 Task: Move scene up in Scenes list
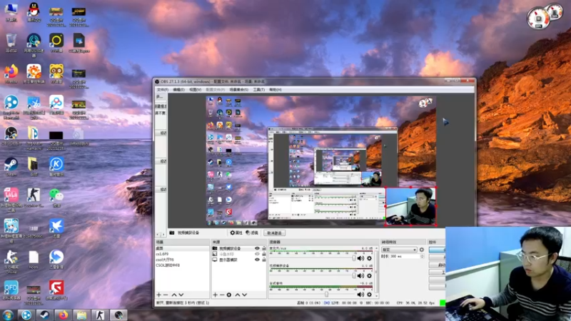pyautogui.click(x=174, y=295)
